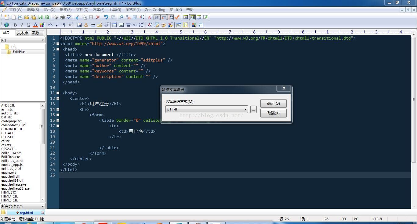Select codepage.txt in the file list

pos(11,121)
